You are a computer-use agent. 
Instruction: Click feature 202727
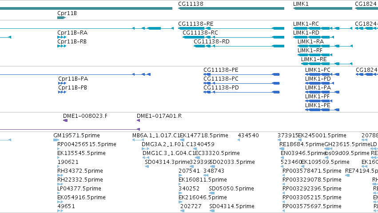tap(191, 207)
